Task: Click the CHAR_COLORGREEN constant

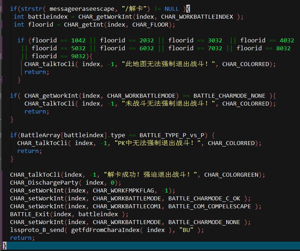Action: [x=231, y=175]
